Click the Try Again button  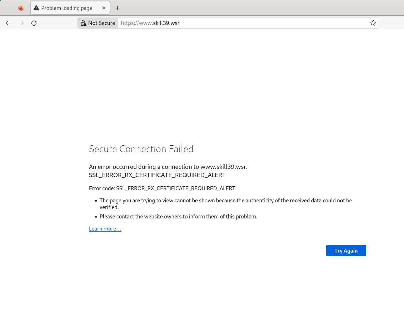point(346,250)
